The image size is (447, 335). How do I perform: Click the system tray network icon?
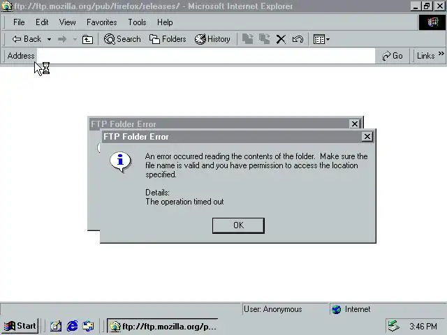394,326
